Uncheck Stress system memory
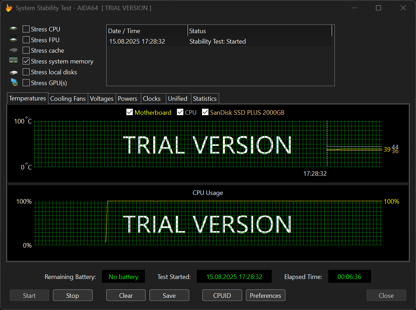The width and height of the screenshot is (416, 310). (26, 61)
